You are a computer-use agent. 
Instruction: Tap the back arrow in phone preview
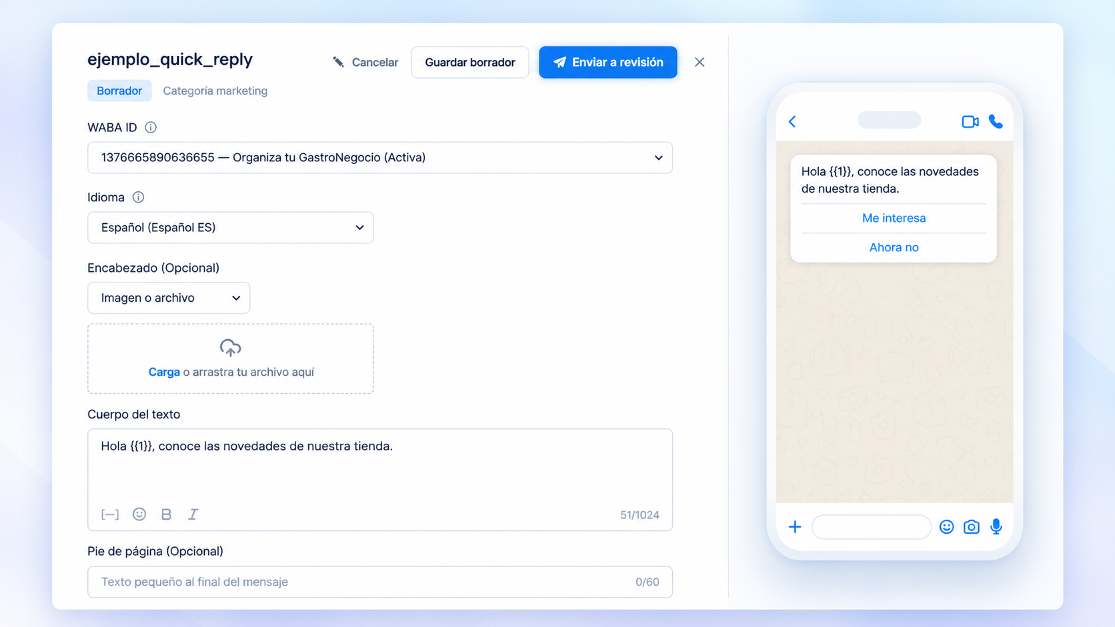[x=792, y=121]
